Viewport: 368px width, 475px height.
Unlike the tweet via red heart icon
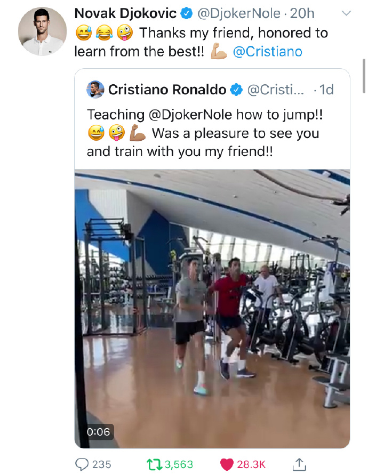point(227,464)
